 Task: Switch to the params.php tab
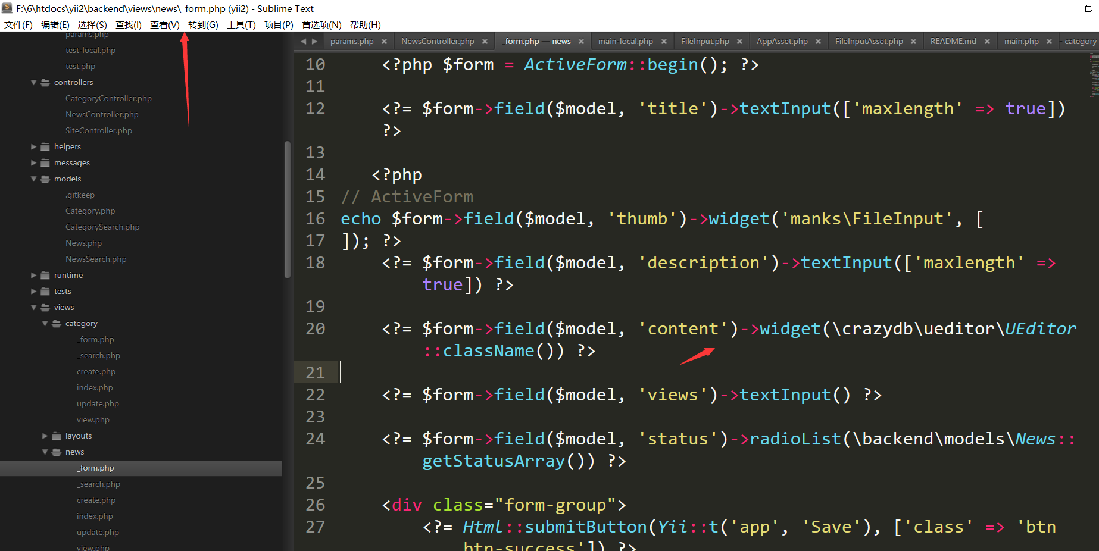click(x=352, y=42)
